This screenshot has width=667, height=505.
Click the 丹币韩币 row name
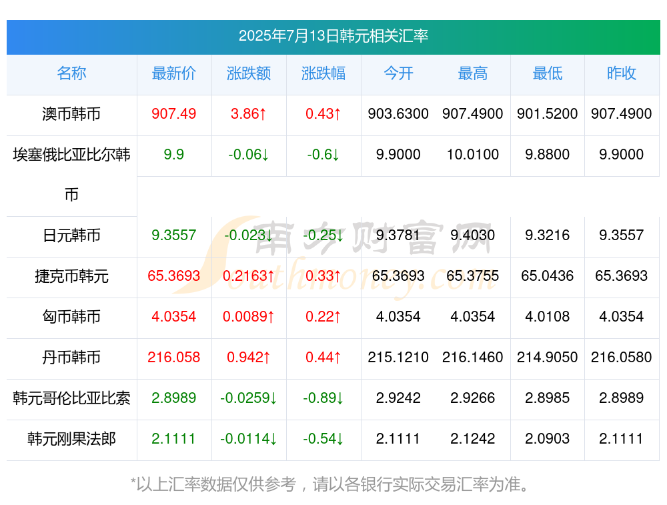click(71, 358)
